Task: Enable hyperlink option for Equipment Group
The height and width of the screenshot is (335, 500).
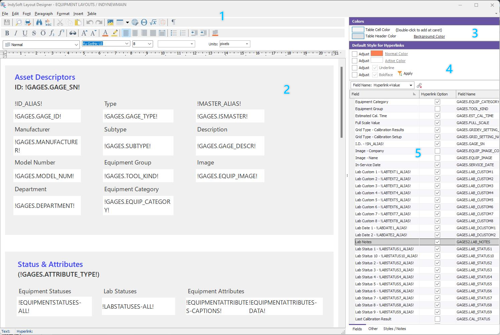Action: click(x=437, y=109)
